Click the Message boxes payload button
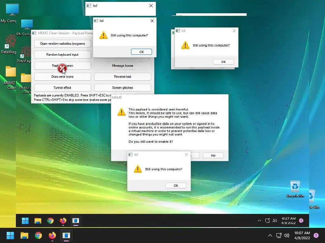The image size is (325, 243). tap(123, 66)
